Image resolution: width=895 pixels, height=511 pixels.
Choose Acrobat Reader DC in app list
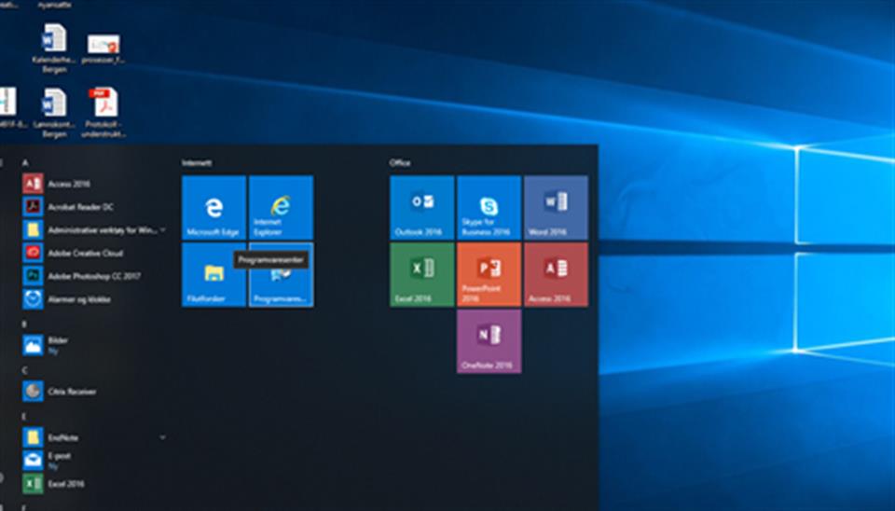pyautogui.click(x=76, y=206)
